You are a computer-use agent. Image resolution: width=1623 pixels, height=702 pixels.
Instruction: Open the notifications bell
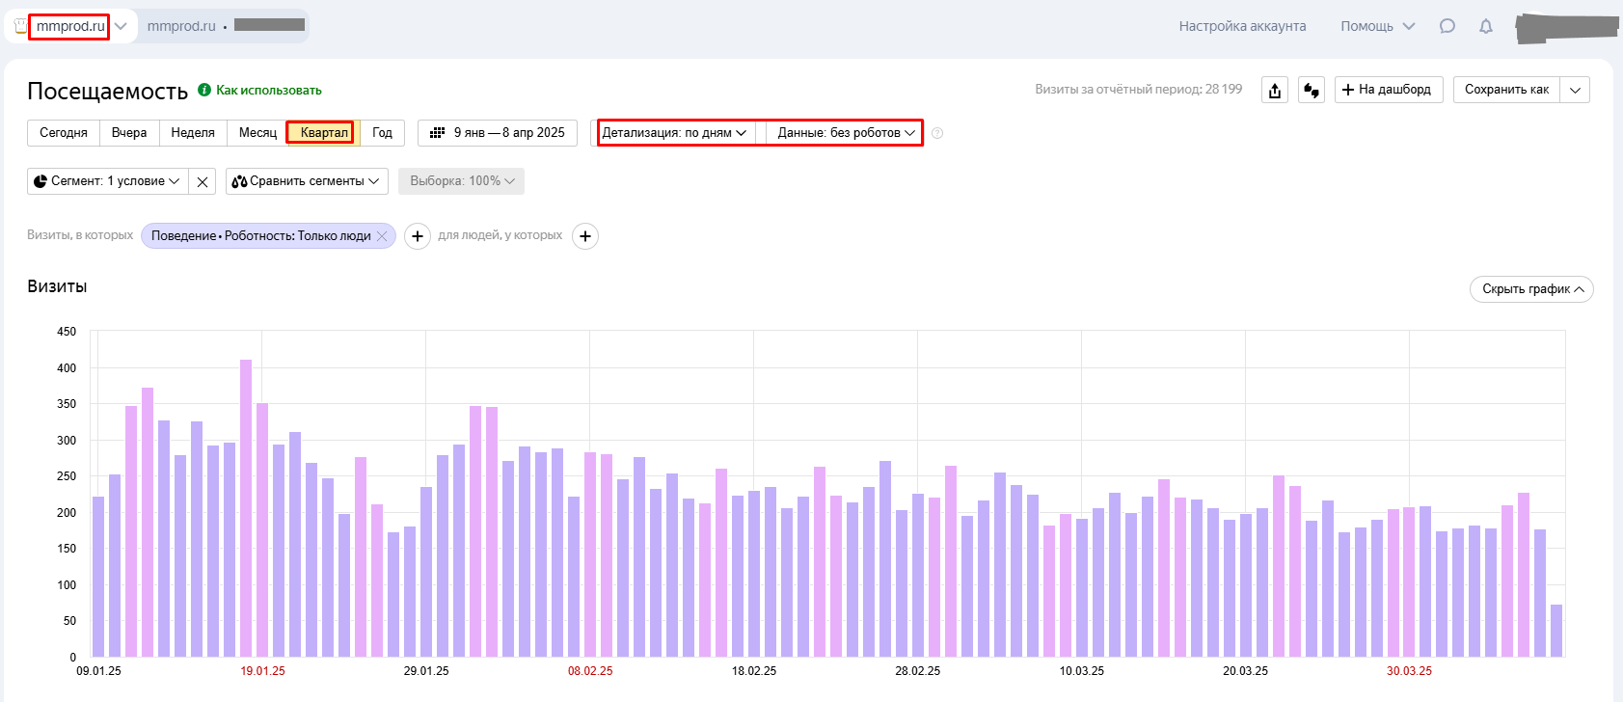pyautogui.click(x=1486, y=26)
